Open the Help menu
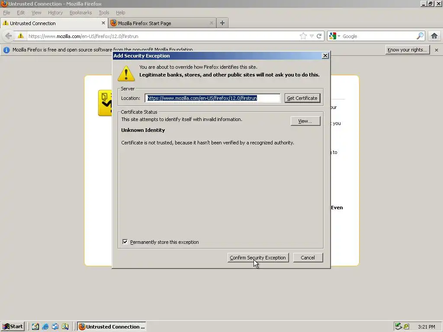Screen dimensions: 443x332 click(120, 13)
